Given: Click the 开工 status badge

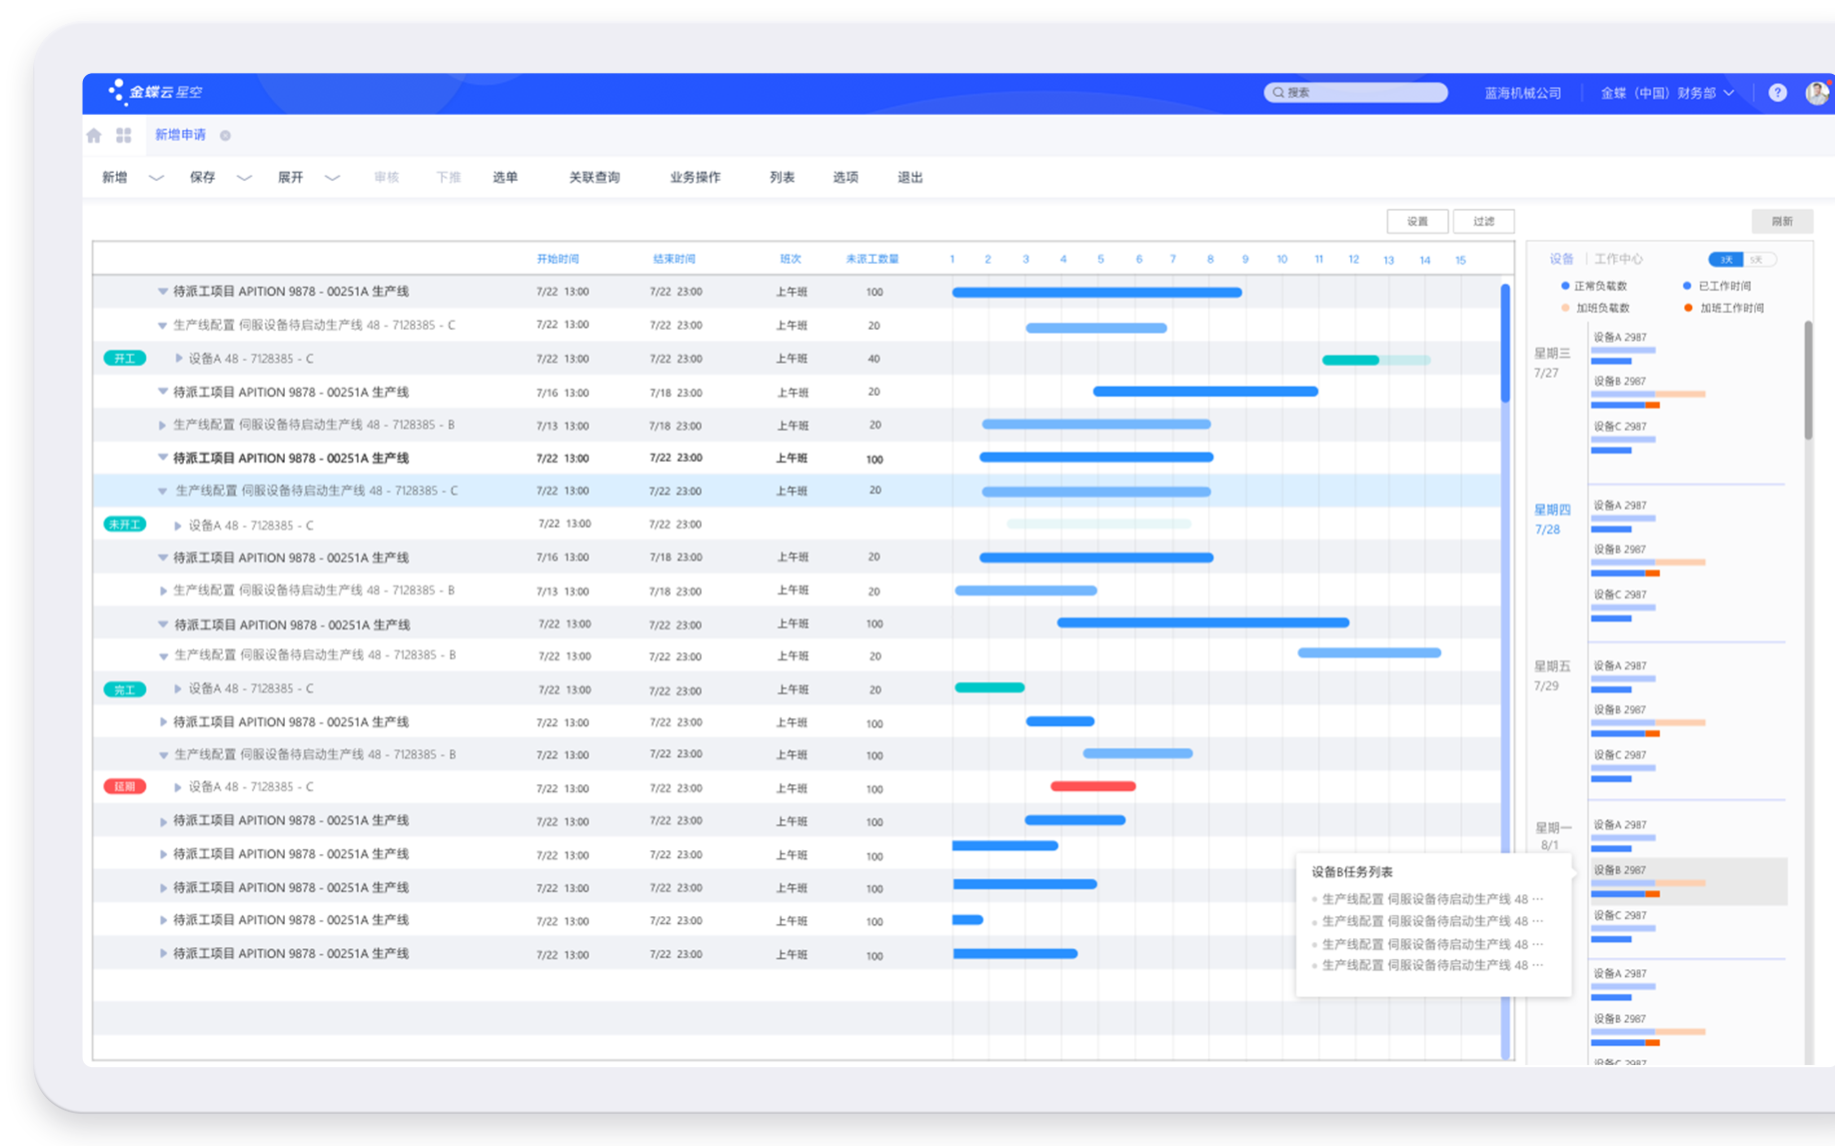Looking at the screenshot, I should pos(125,359).
